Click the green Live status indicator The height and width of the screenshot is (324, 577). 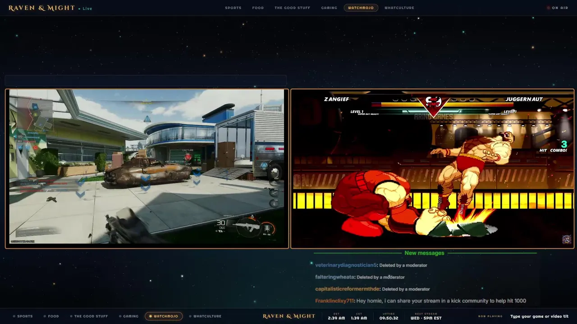(x=85, y=8)
